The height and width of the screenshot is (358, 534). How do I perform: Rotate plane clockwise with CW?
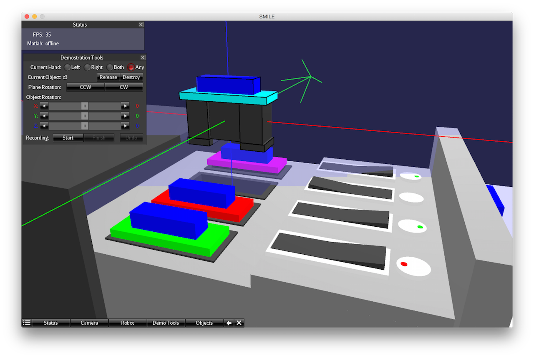click(124, 87)
